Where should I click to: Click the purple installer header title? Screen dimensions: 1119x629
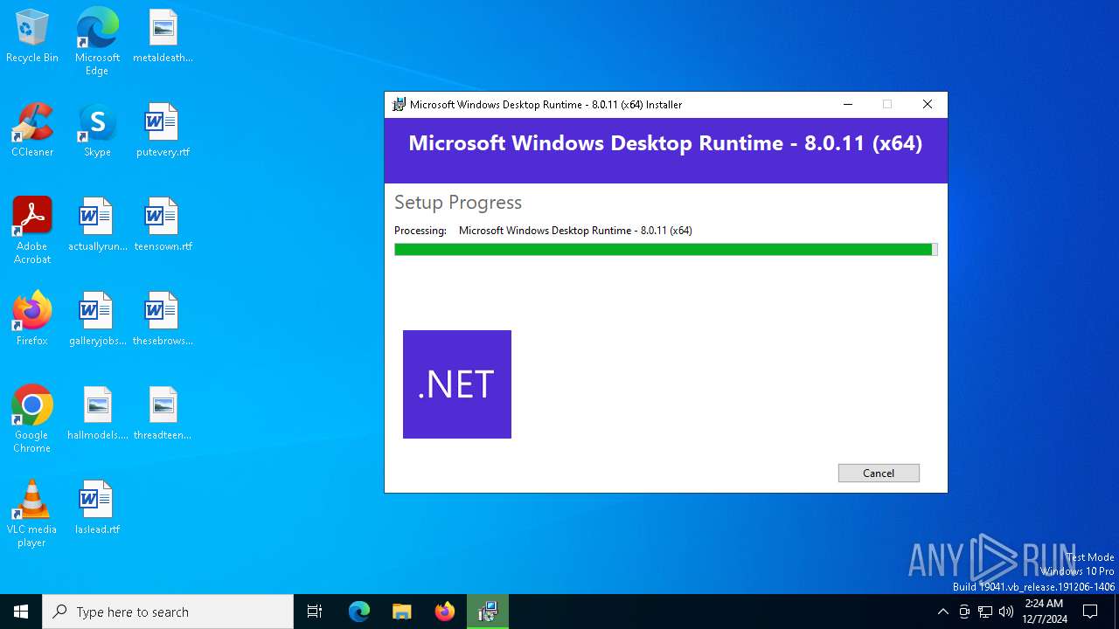tap(665, 143)
